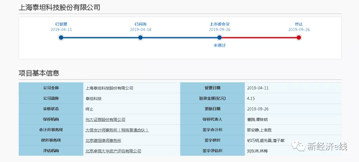Select the 已问询 stage label

(x=140, y=24)
